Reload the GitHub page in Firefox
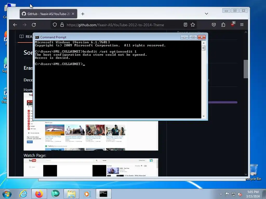The image size is (266, 199). (34, 25)
